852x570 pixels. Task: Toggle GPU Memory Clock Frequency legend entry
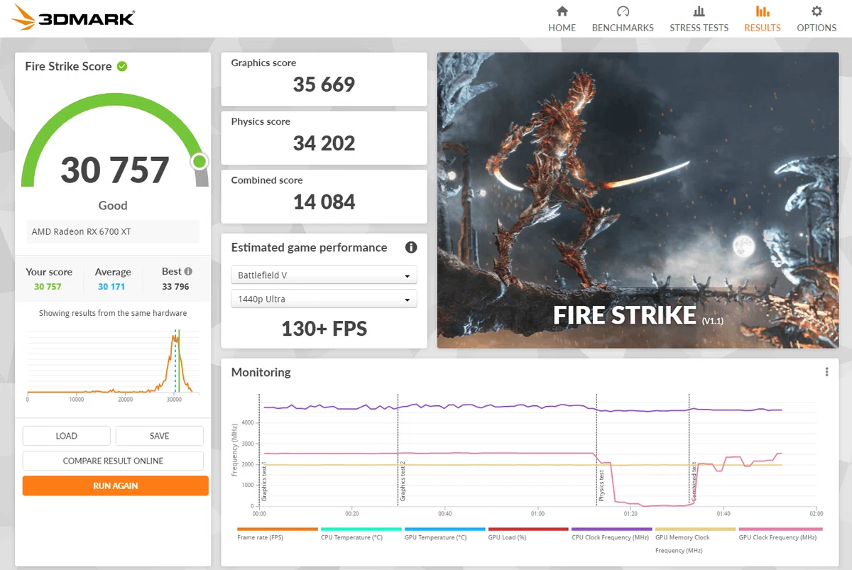(696, 540)
